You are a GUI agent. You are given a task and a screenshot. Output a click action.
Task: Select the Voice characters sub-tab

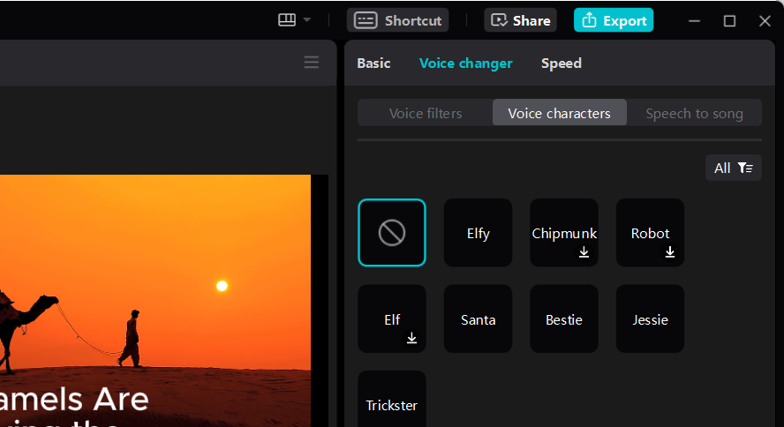click(x=559, y=113)
